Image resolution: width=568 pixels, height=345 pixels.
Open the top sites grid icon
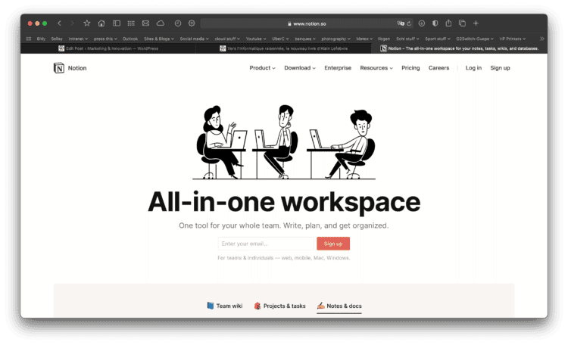131,23
